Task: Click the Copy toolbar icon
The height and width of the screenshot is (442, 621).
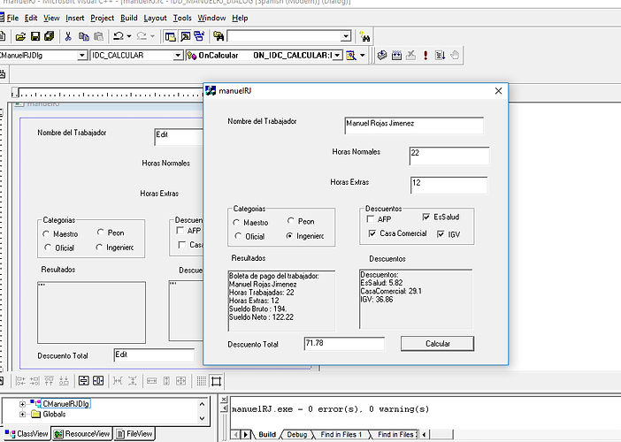Action: [83, 36]
